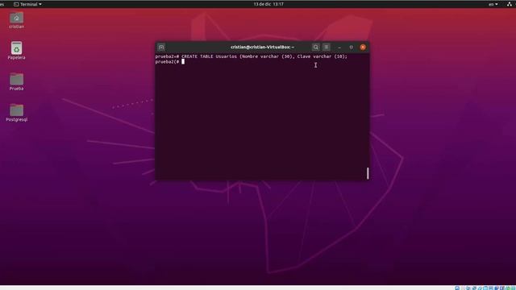Open the Papelera trash icon
Image resolution: width=516 pixels, height=290 pixels.
16,48
